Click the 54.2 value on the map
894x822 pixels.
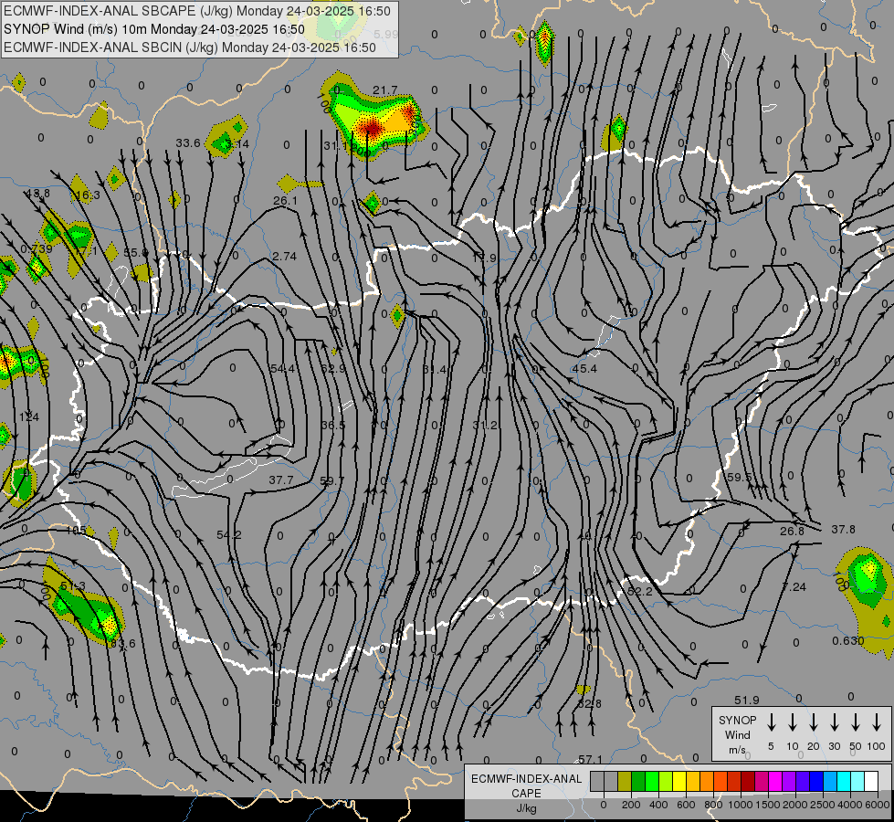229,534
